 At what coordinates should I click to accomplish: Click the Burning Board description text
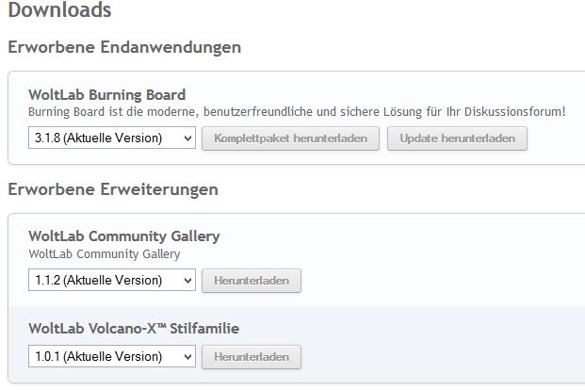pos(297,111)
